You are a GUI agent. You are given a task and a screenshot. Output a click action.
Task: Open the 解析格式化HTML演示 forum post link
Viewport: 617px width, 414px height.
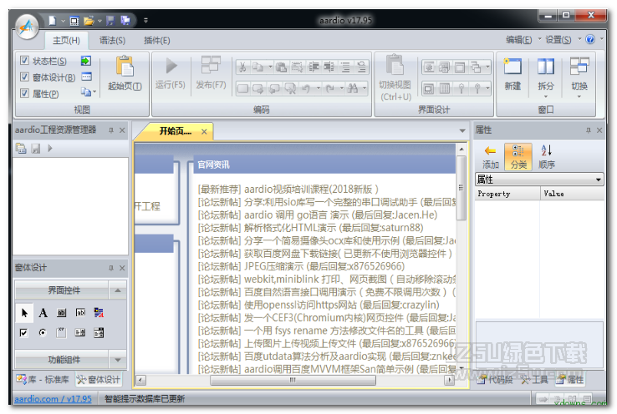(290, 228)
